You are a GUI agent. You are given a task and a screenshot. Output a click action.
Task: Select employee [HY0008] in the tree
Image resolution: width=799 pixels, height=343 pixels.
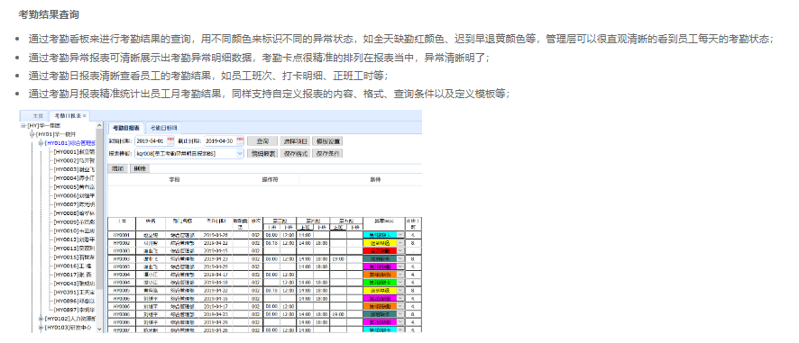(x=74, y=213)
